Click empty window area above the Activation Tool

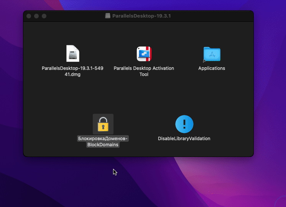tap(144, 32)
